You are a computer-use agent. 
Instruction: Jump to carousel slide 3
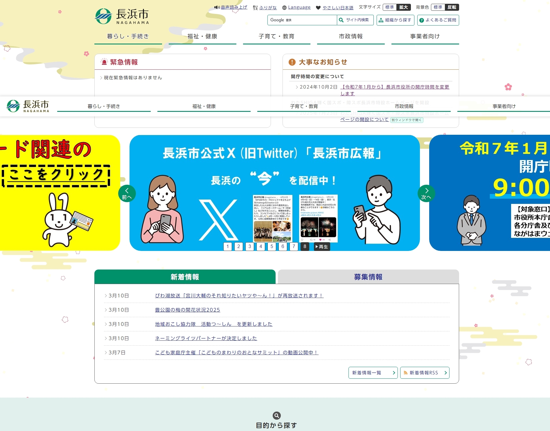point(249,247)
